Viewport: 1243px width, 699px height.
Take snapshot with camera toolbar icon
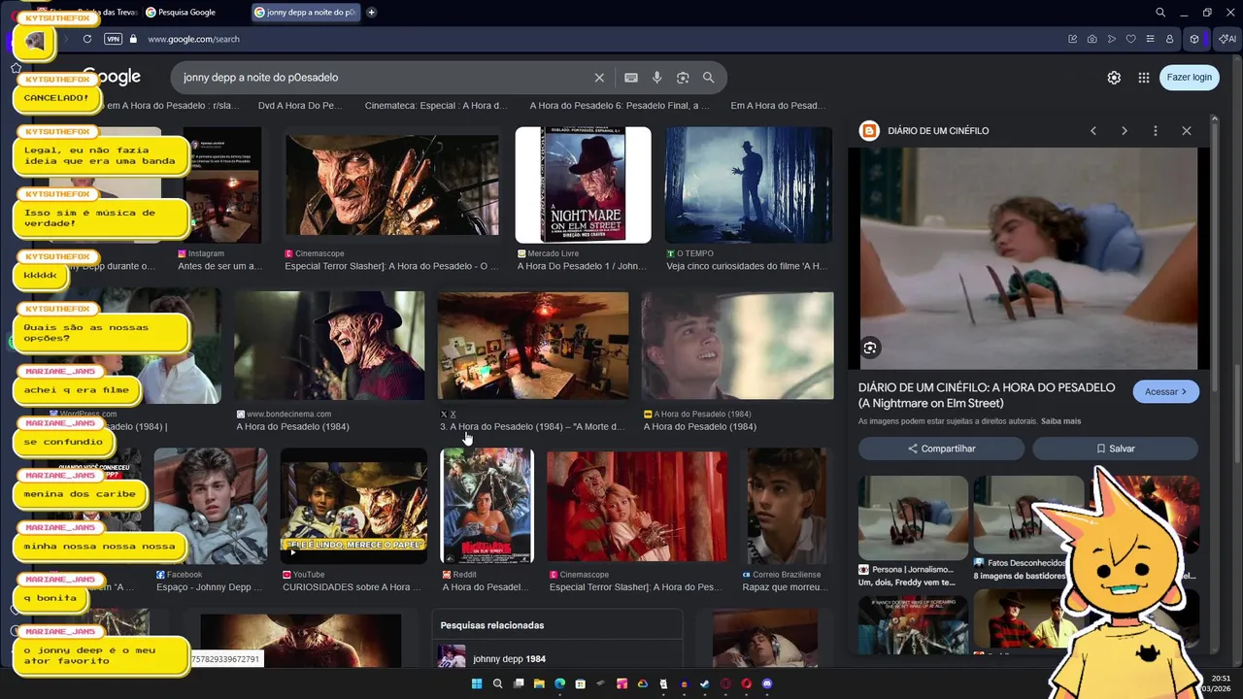point(1092,39)
